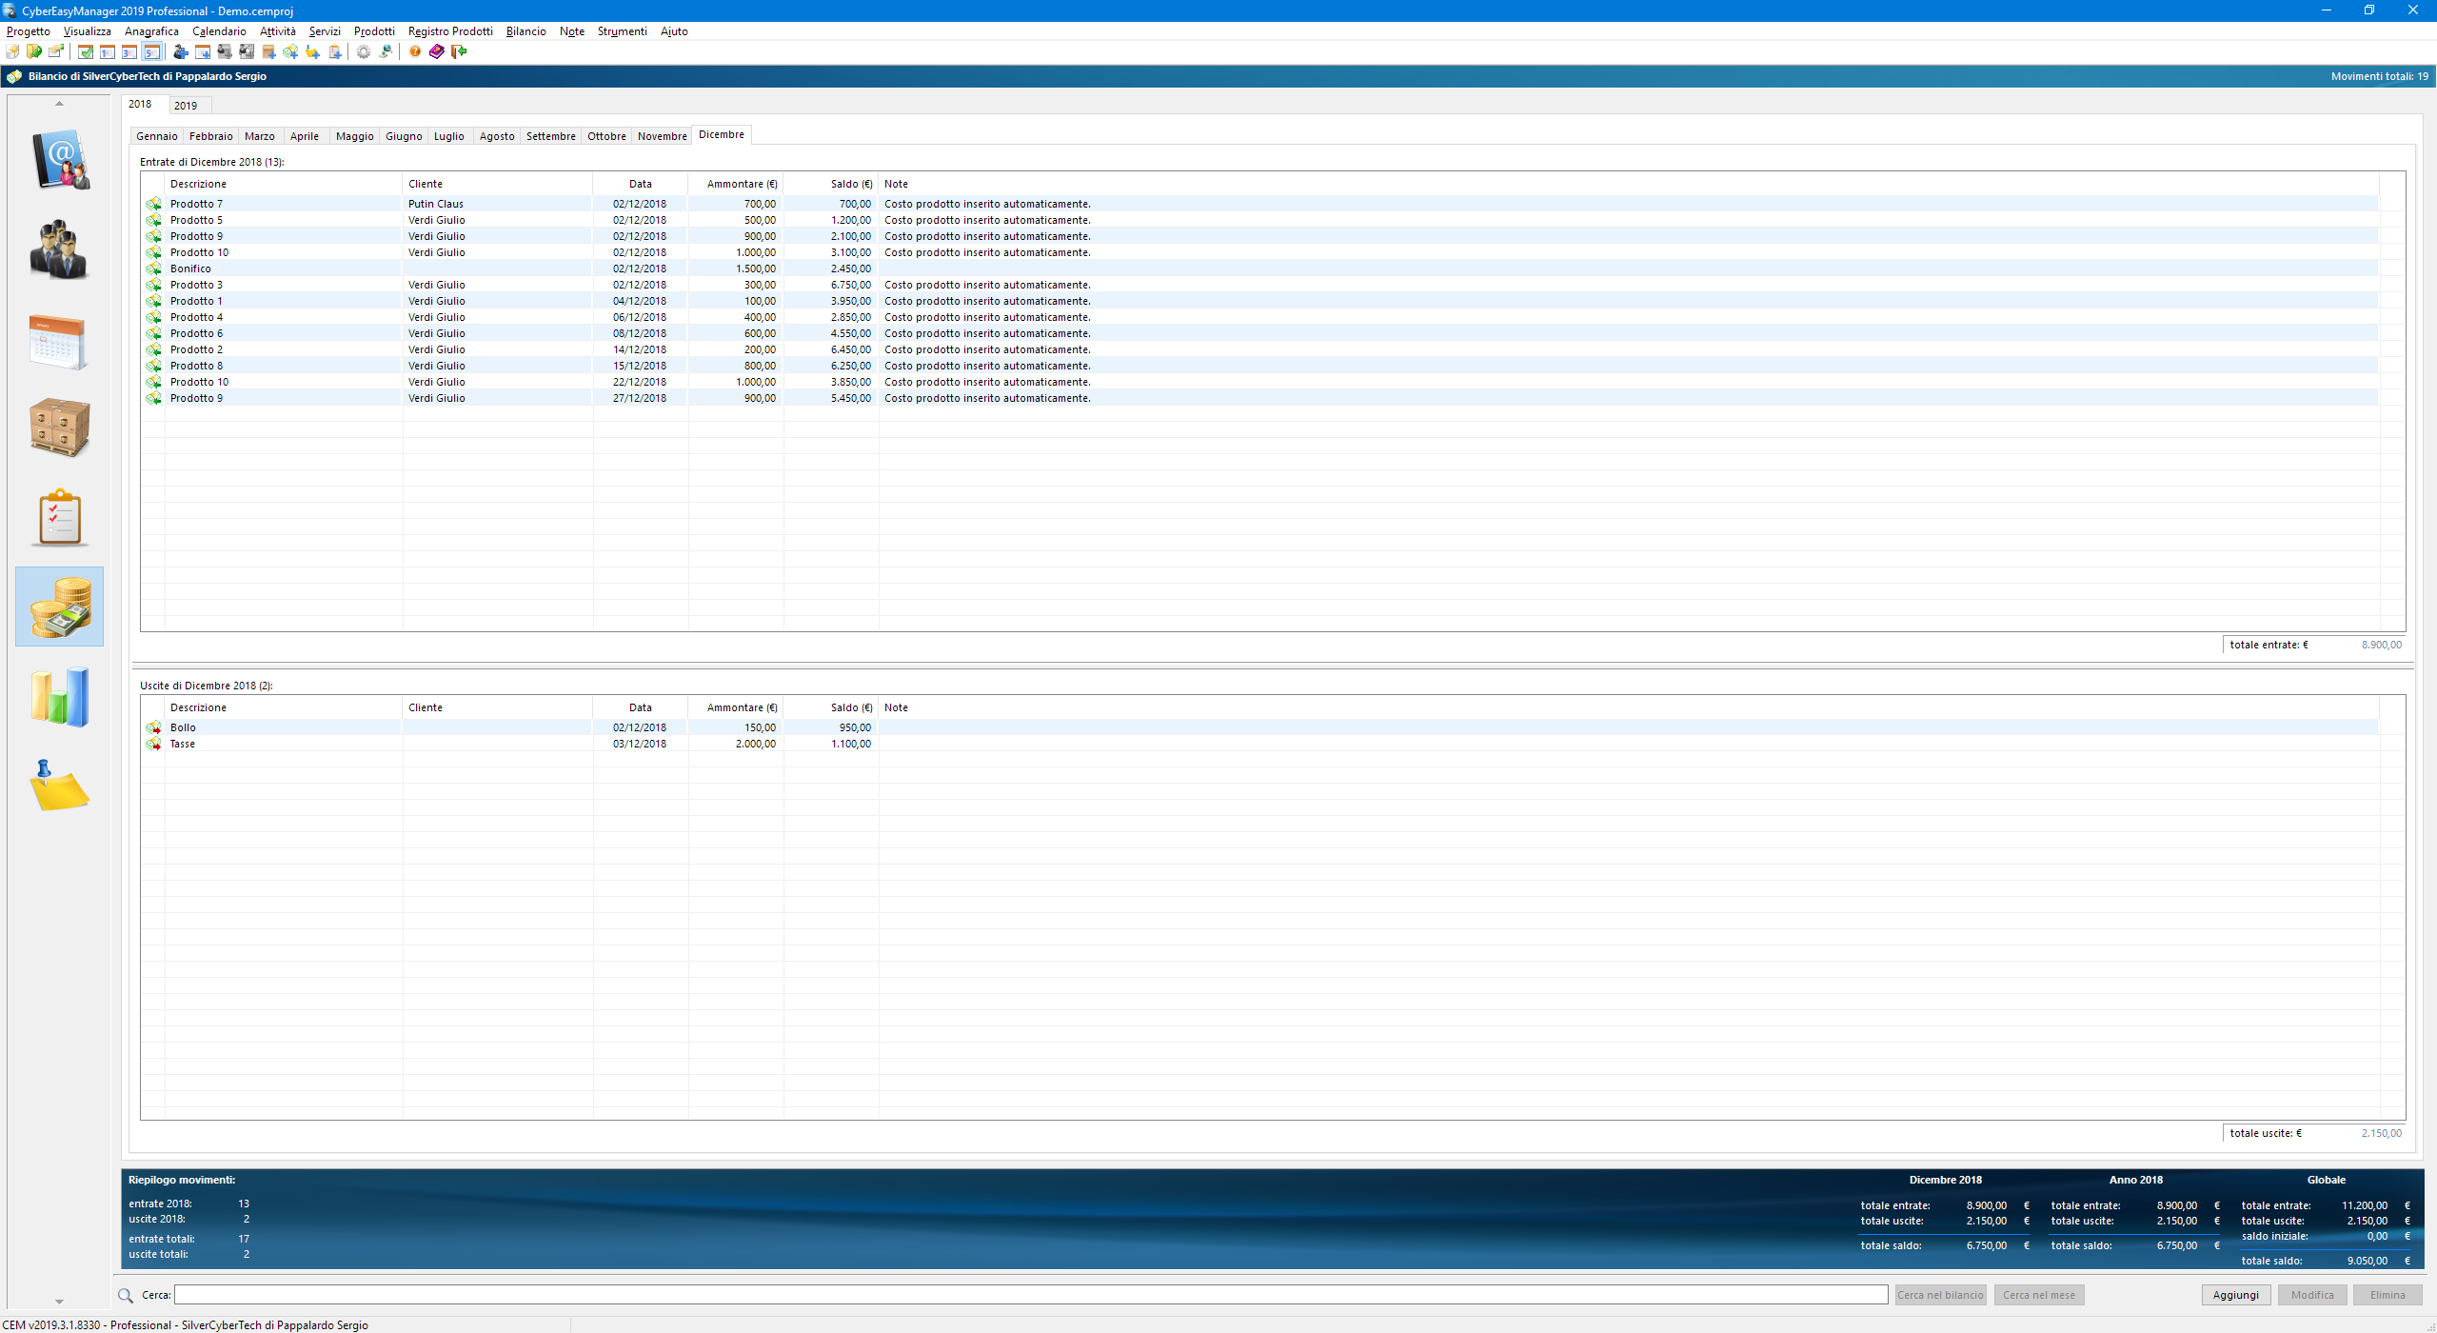Viewport: 2437px width, 1333px height.
Task: Click the Modifica button
Action: coord(2312,1295)
